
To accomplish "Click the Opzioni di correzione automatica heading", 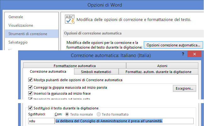I will (93, 33).
